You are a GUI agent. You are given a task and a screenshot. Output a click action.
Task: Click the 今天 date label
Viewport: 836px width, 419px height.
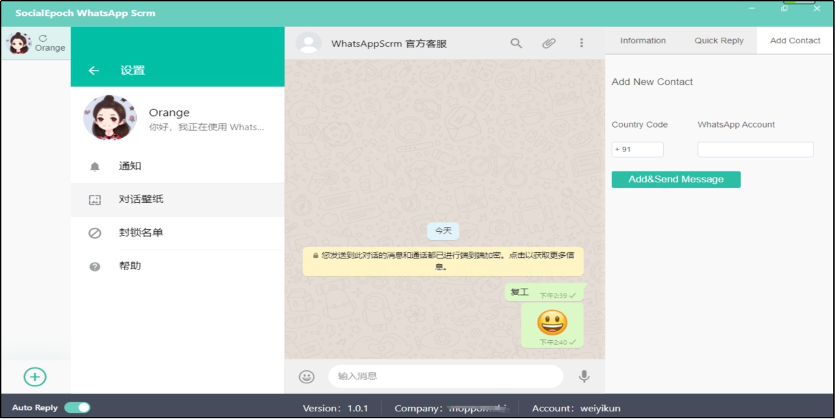click(x=443, y=231)
